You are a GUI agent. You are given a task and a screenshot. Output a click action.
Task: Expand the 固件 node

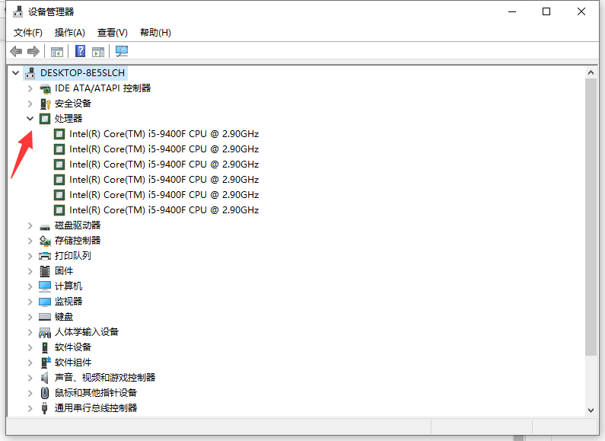click(x=30, y=271)
